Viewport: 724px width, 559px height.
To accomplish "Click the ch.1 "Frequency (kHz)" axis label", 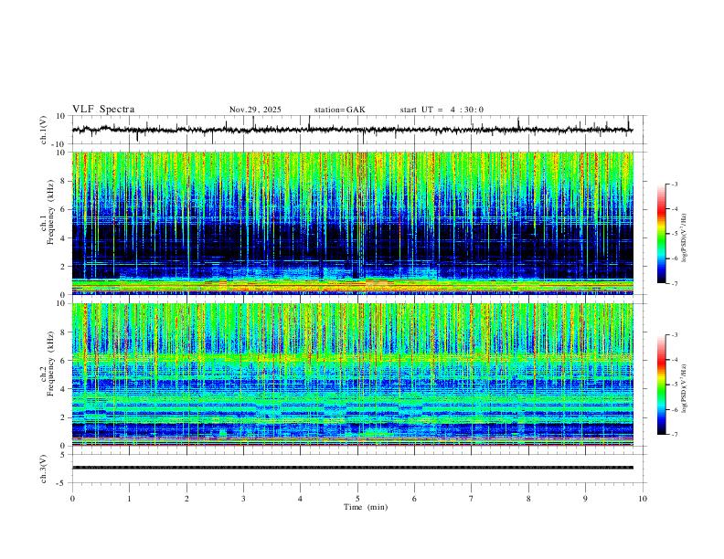I will pyautogui.click(x=51, y=213).
